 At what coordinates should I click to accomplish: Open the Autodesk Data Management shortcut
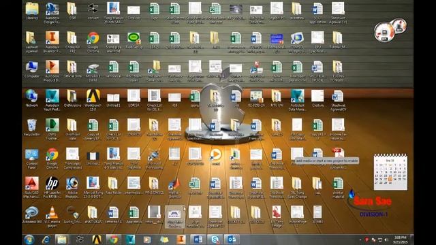click(297, 101)
